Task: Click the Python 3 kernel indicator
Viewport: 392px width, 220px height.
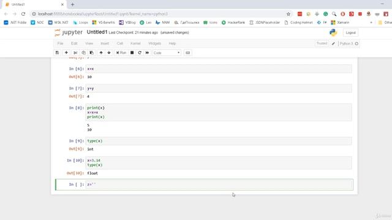Action: pos(346,43)
